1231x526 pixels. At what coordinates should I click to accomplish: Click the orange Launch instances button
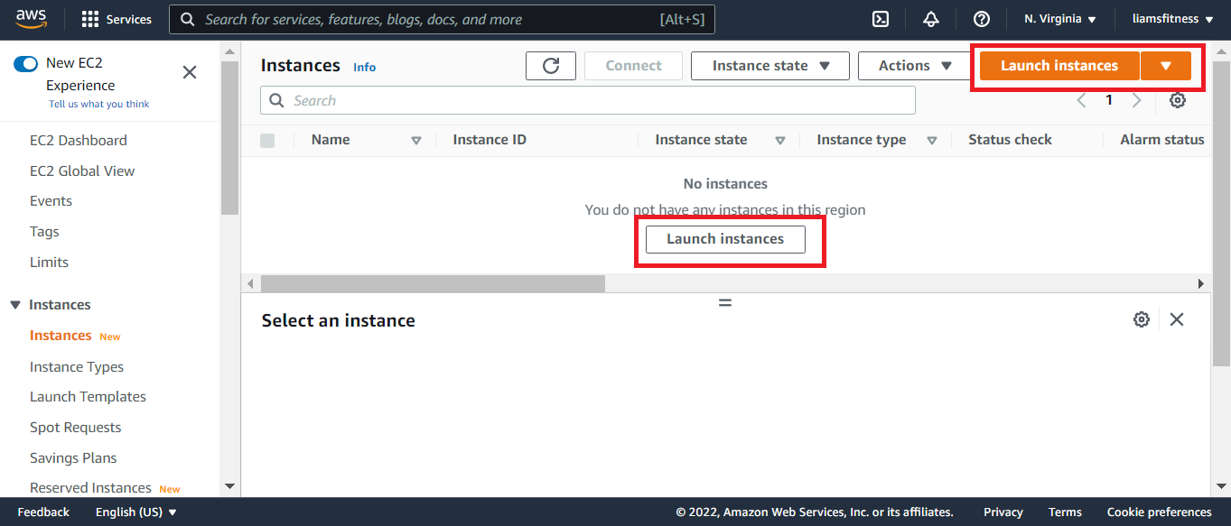1058,66
